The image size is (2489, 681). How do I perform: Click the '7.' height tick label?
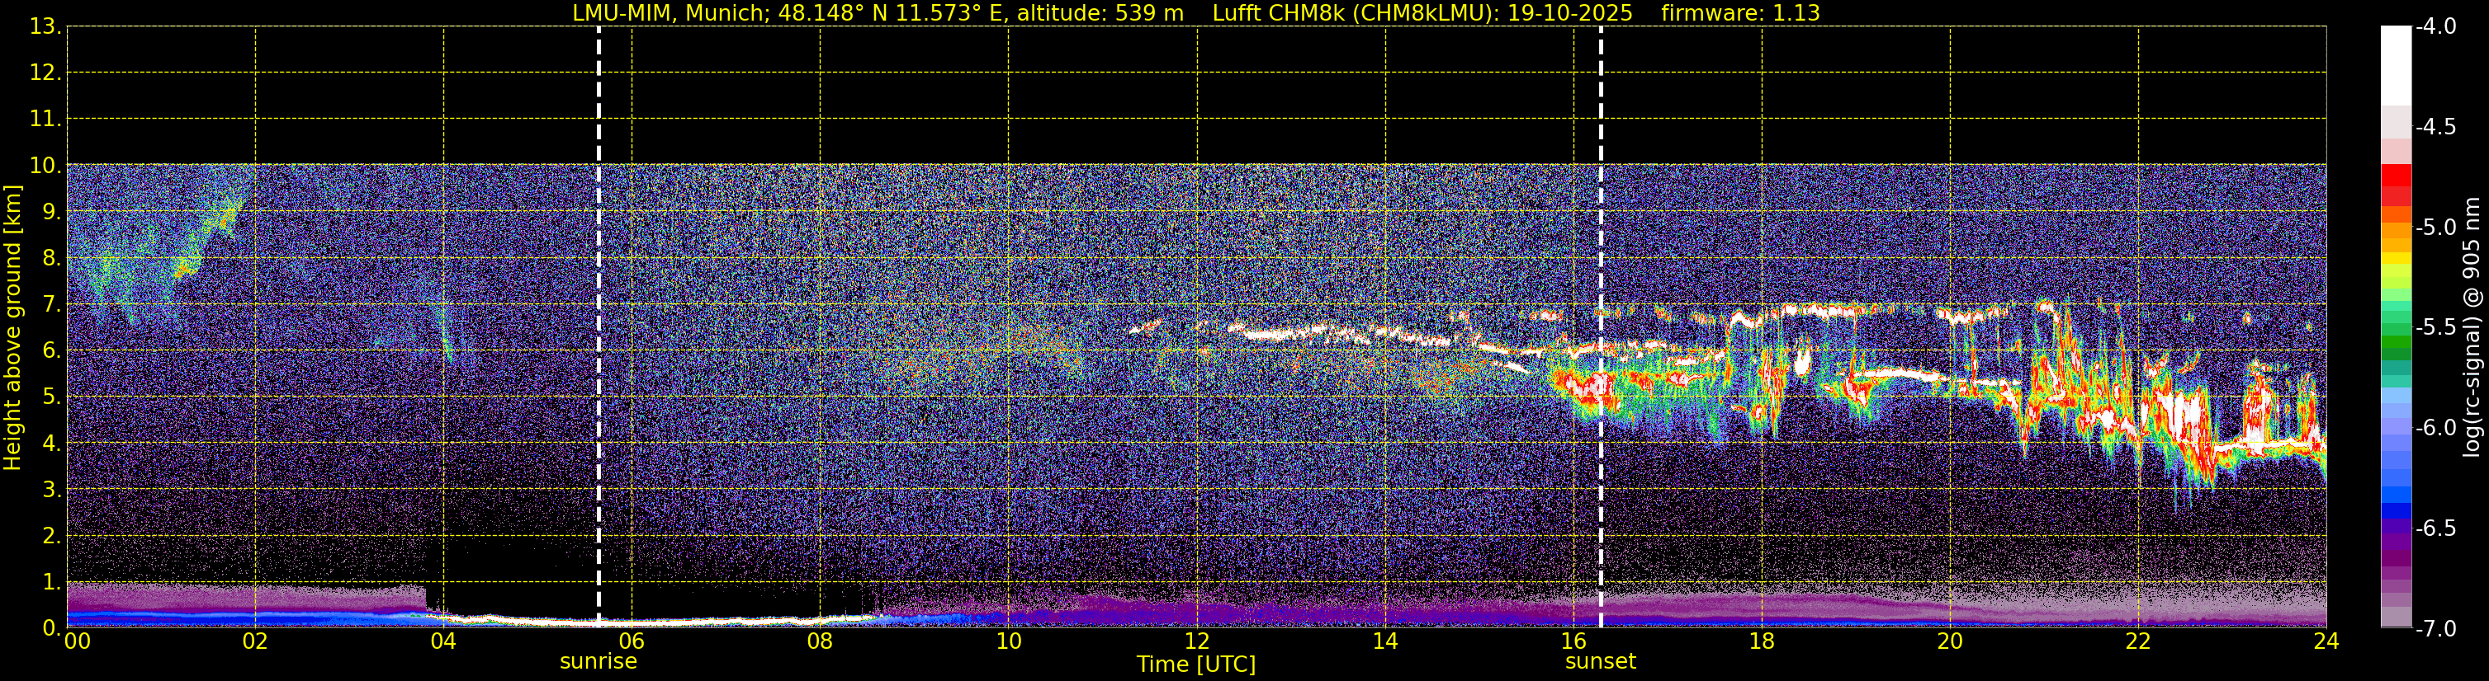51,305
